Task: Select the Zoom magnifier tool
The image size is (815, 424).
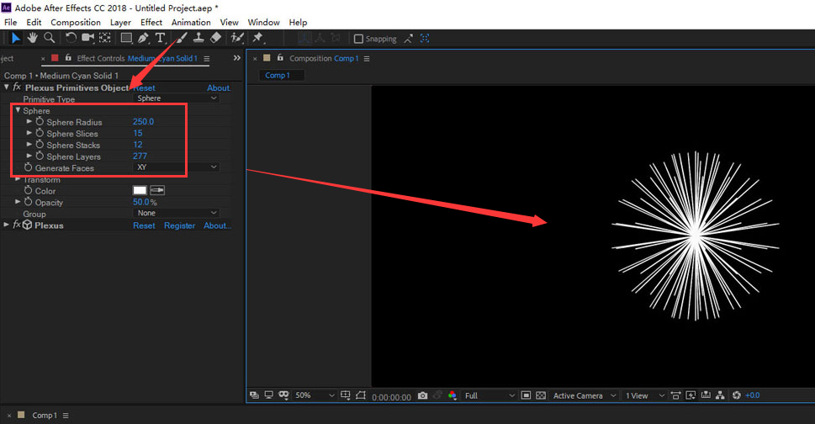Action: pos(50,38)
